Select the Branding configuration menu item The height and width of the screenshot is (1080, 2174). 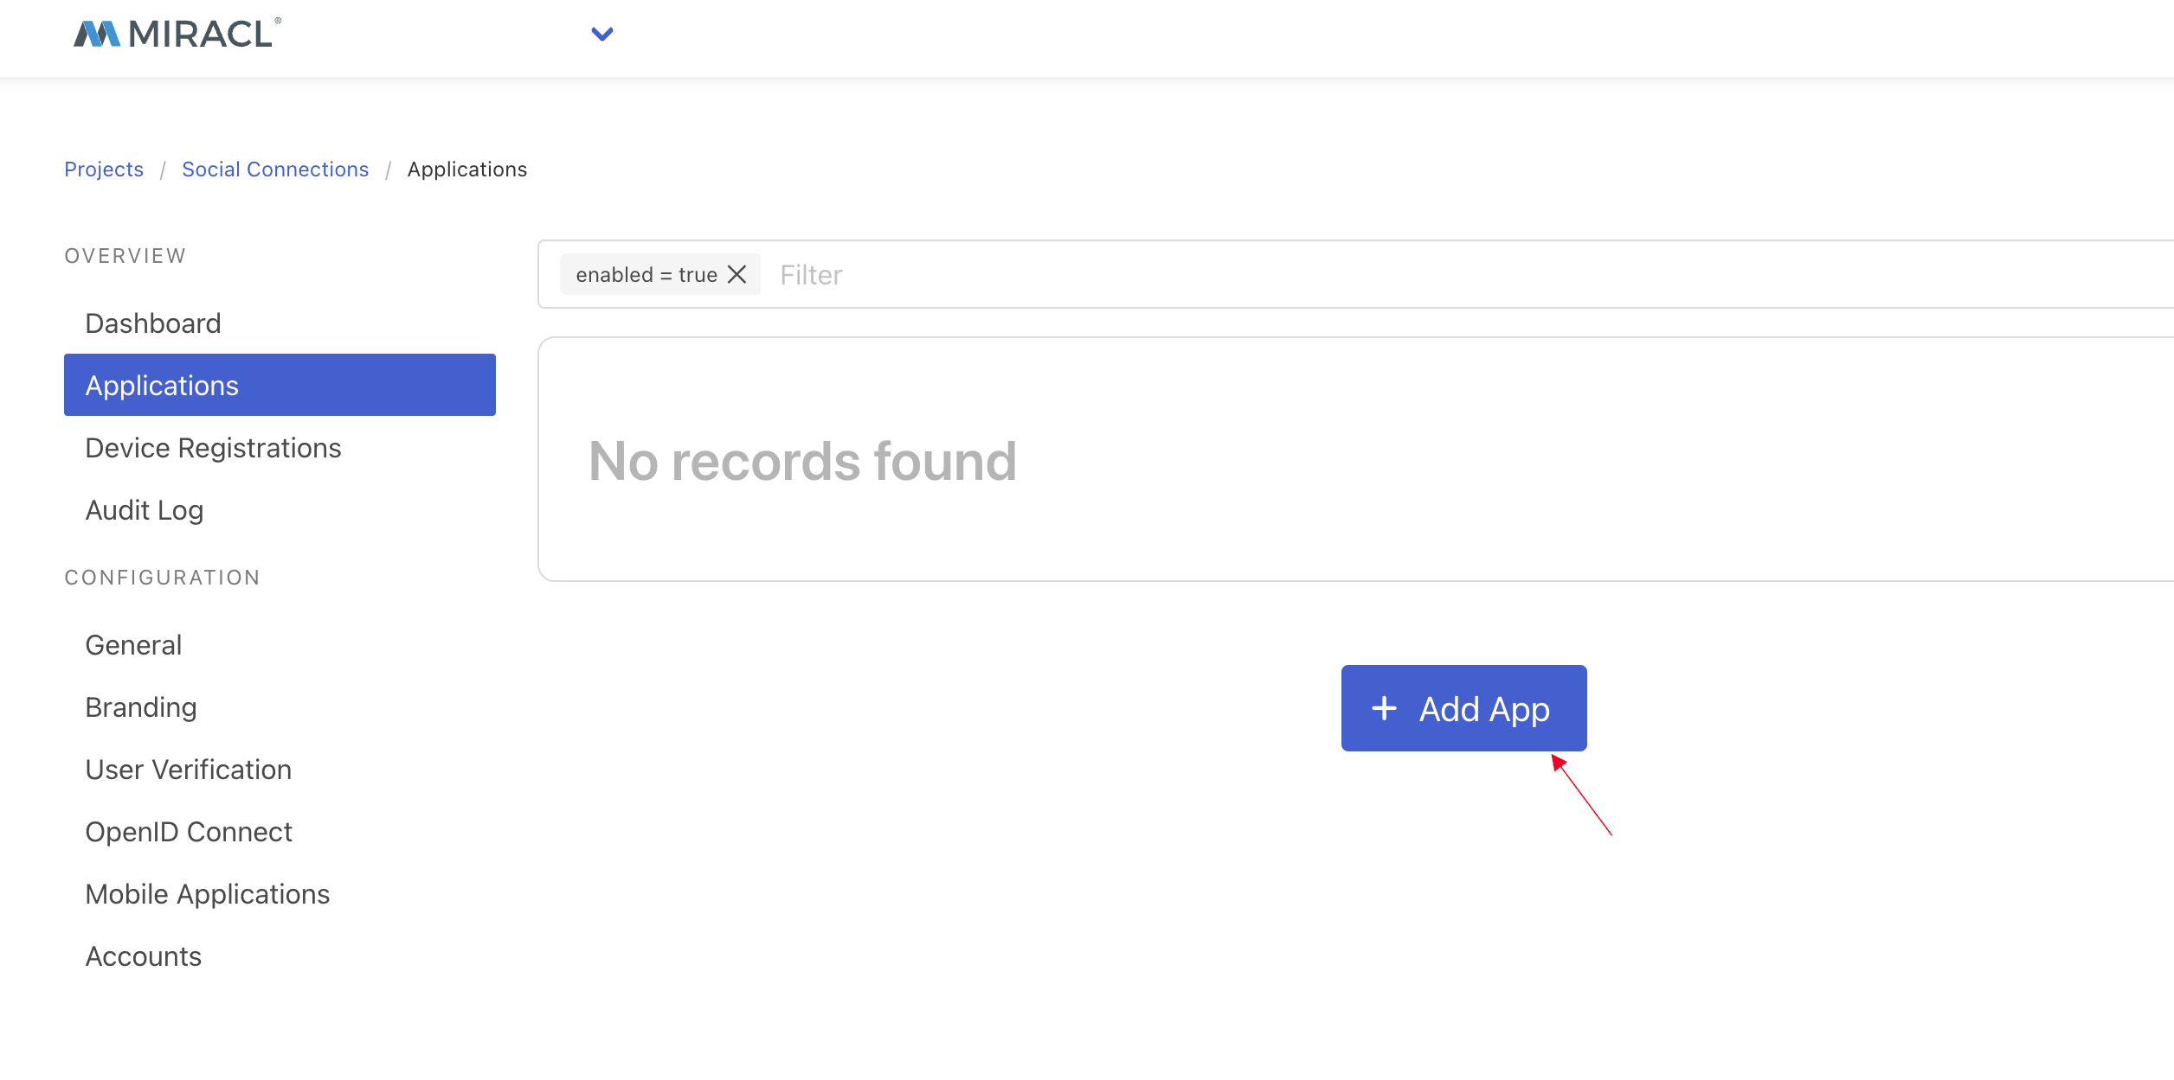141,706
